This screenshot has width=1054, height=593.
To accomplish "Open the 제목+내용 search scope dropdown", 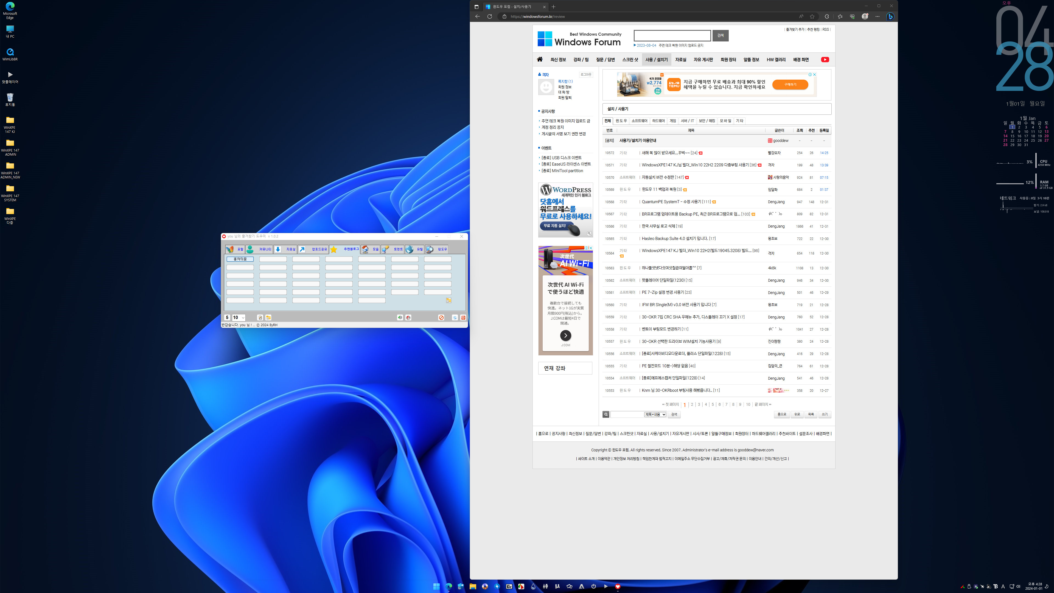I will click(x=655, y=415).
